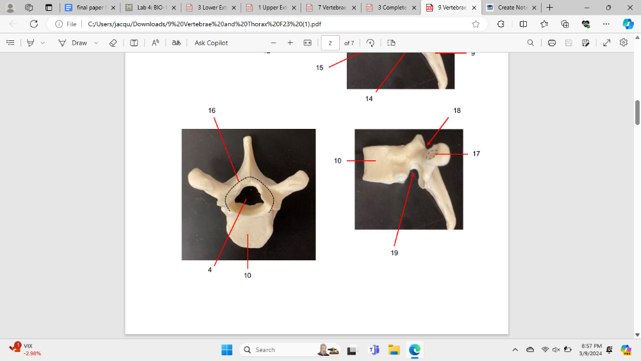This screenshot has width=641, height=361.
Task: Click the page number input field
Action: point(329,43)
